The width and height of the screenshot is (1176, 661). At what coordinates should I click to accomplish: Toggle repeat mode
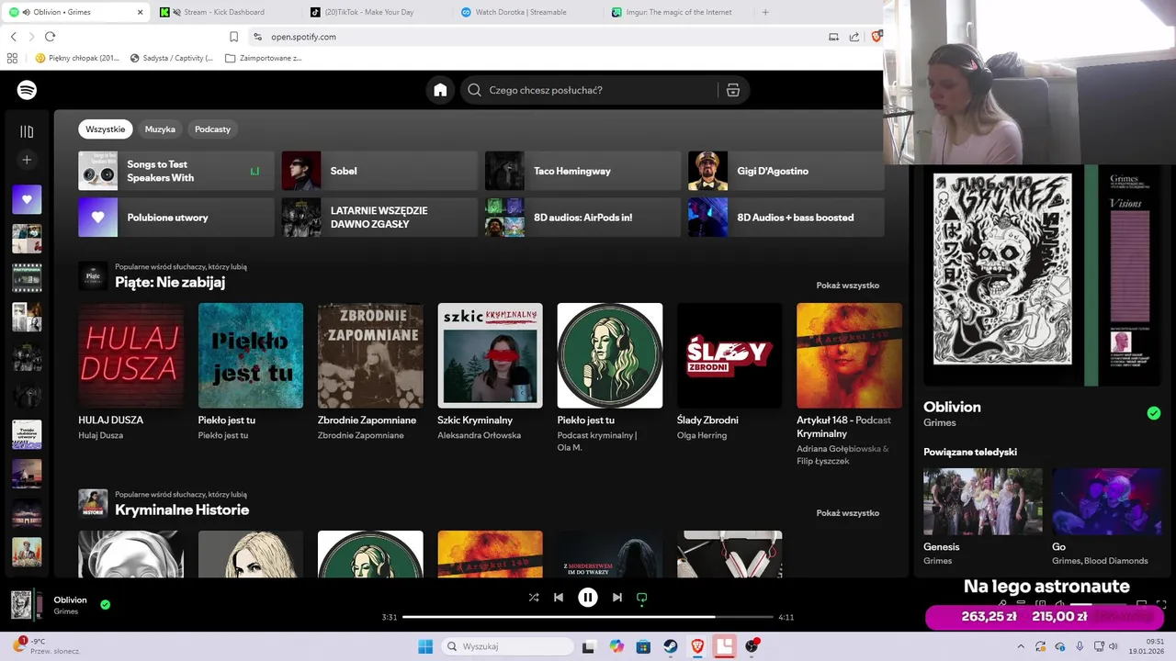click(x=642, y=597)
